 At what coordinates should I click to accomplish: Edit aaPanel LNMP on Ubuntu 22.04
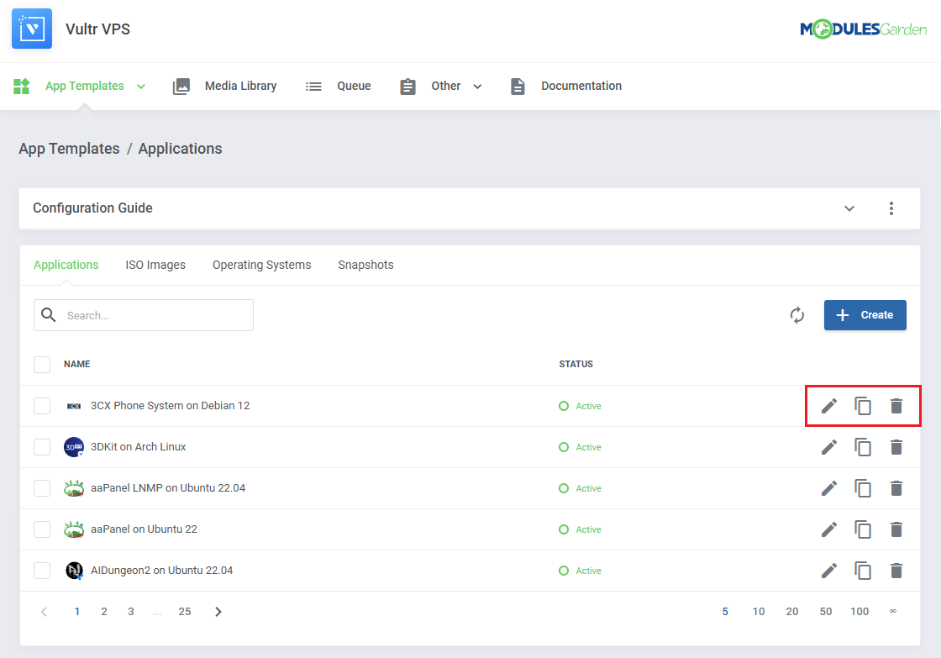coord(828,488)
